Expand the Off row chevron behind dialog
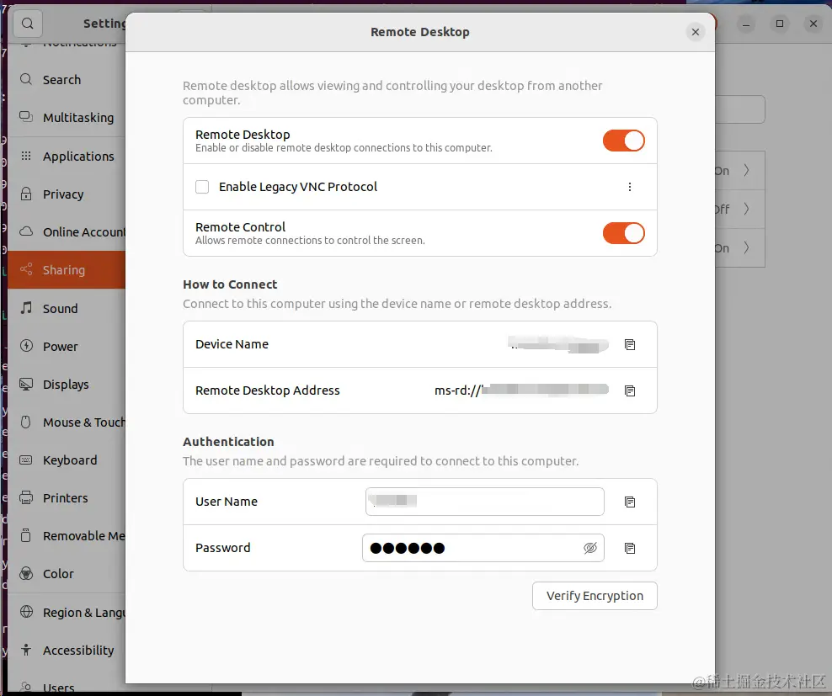This screenshot has height=696, width=832. pos(747,209)
